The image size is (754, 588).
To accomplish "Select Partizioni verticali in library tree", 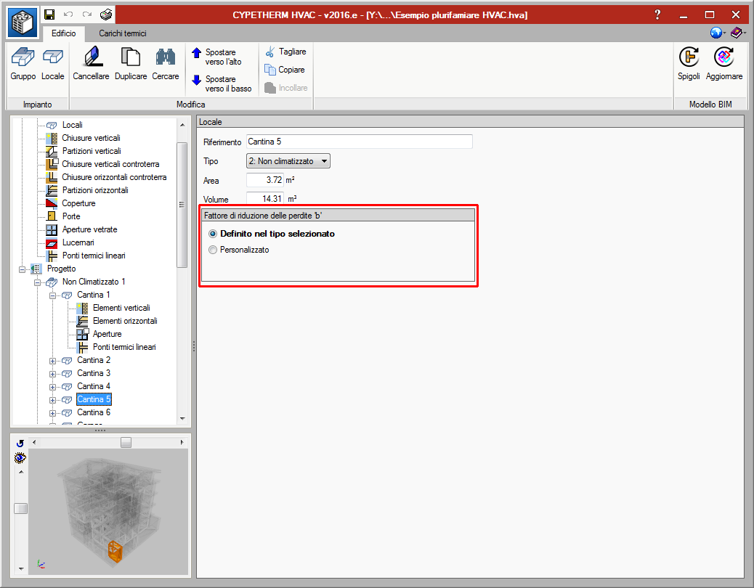I will coord(92,151).
